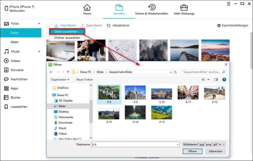
Task: Click the Apps grid icon
Action: (6, 88)
